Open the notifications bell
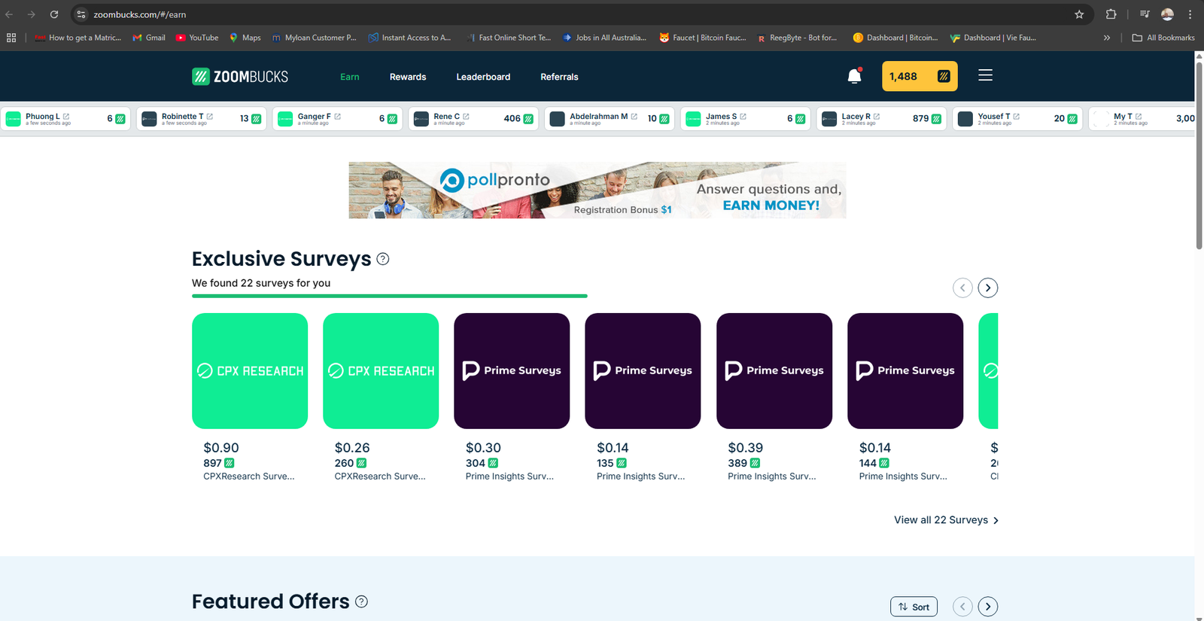The height and width of the screenshot is (621, 1204). click(854, 76)
